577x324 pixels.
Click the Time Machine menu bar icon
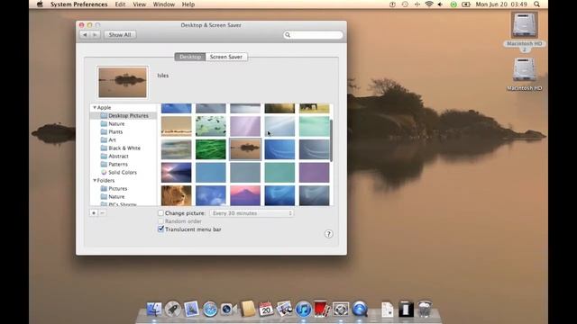pos(405,4)
